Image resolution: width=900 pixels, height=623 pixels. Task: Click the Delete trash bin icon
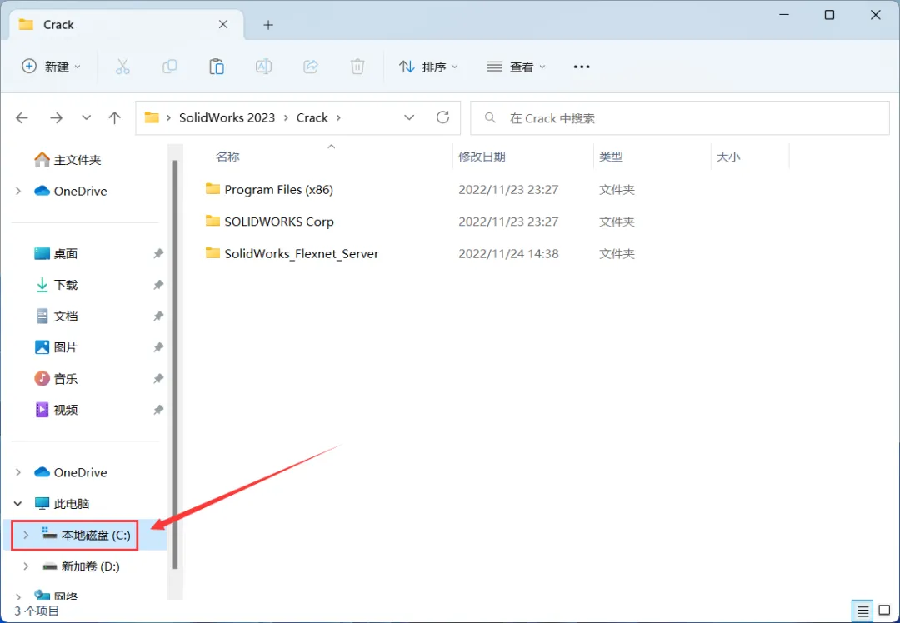[357, 67]
